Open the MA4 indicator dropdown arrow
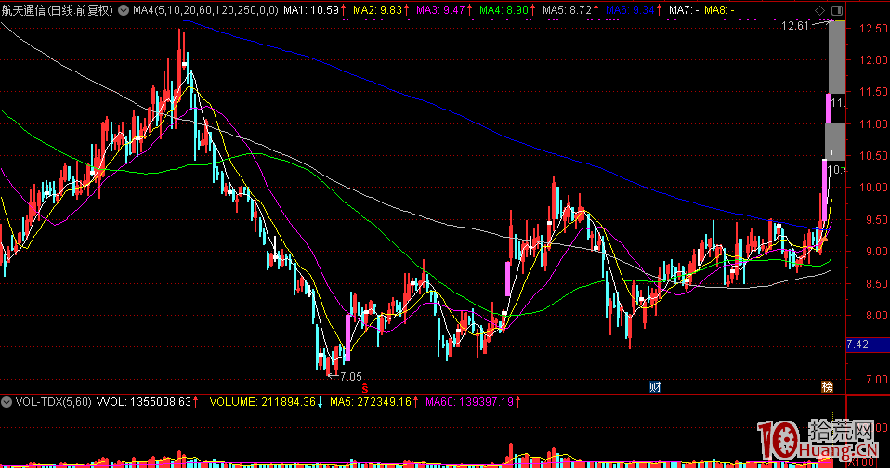This screenshot has height=468, width=890. pos(124,10)
